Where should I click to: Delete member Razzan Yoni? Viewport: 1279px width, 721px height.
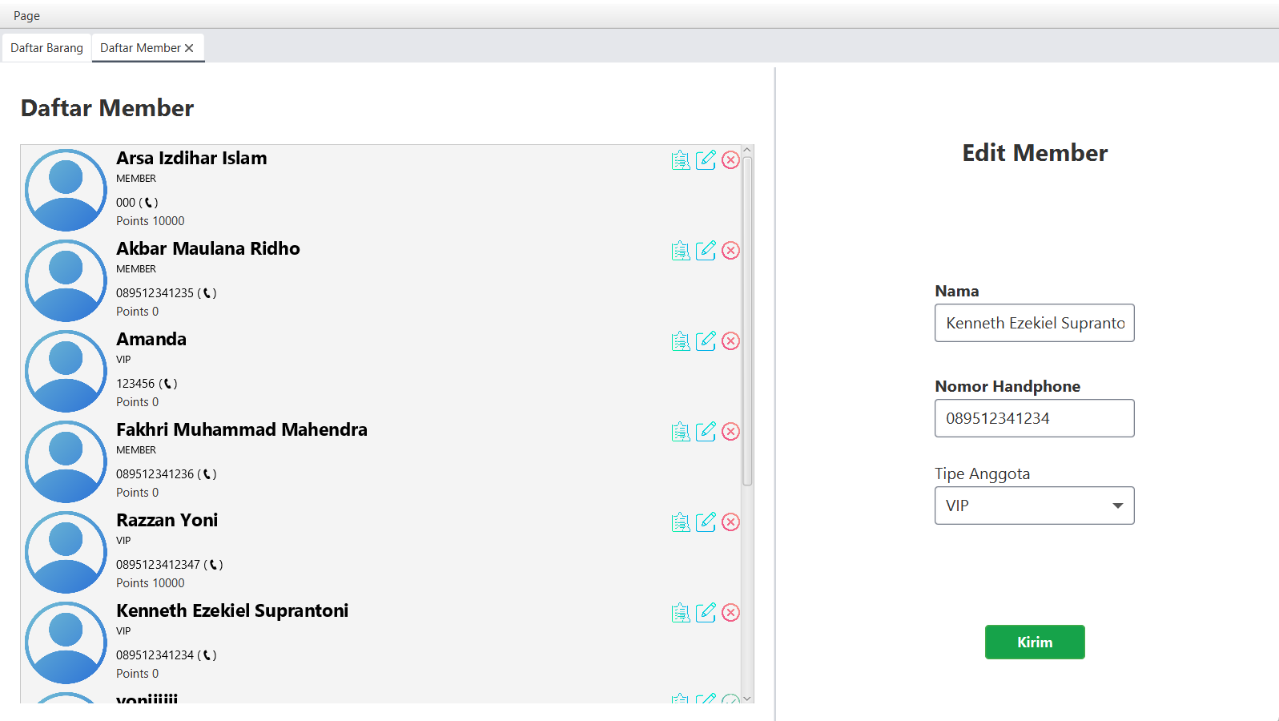pos(730,522)
